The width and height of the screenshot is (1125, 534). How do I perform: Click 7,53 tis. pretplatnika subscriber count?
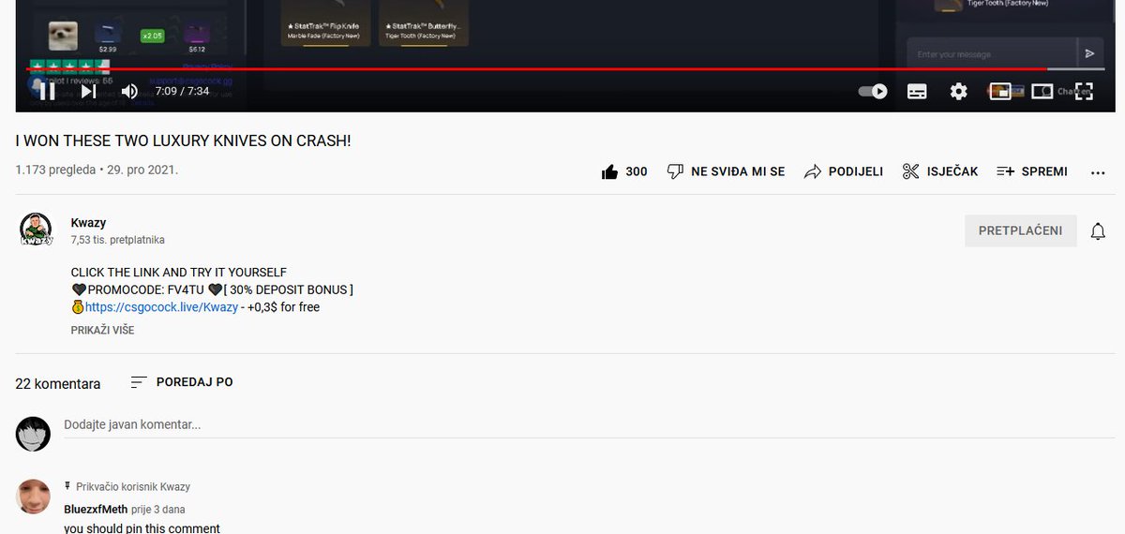[117, 240]
